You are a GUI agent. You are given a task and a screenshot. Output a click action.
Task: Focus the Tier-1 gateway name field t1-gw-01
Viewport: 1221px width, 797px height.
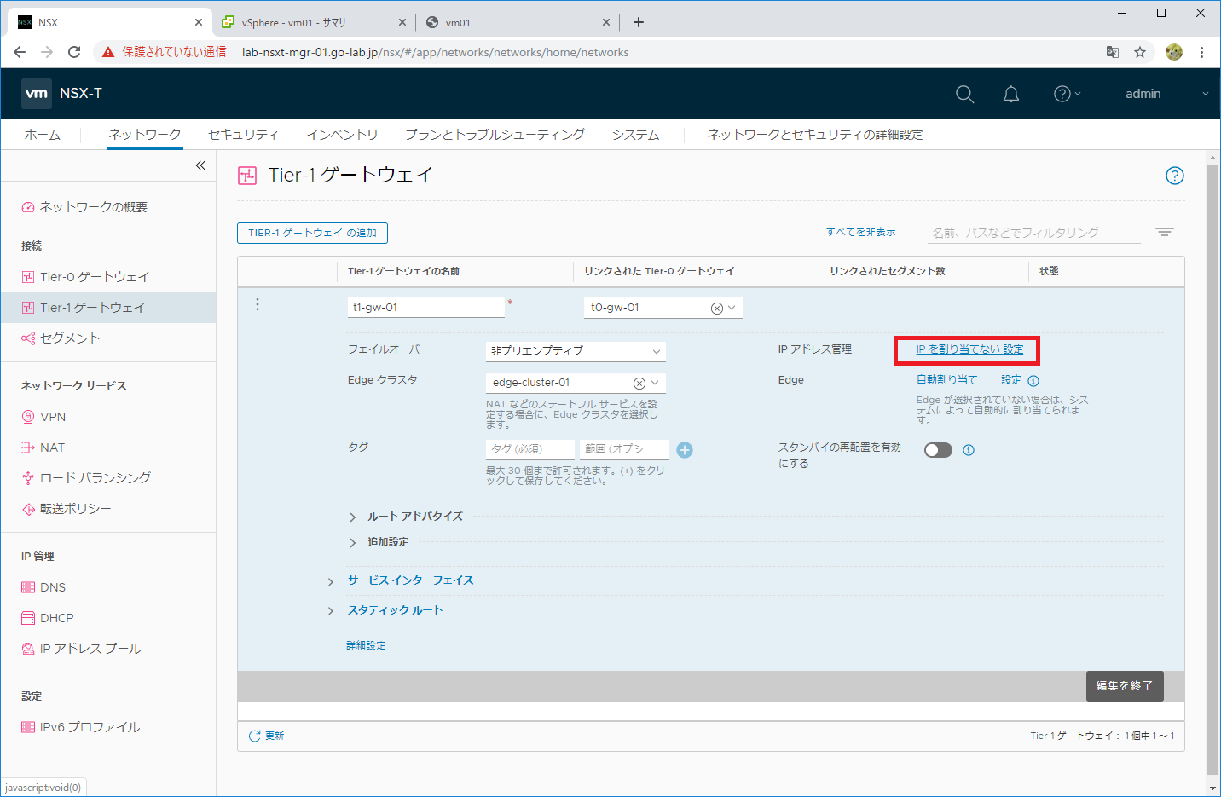425,308
